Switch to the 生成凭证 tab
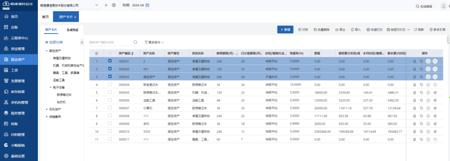 (72, 30)
